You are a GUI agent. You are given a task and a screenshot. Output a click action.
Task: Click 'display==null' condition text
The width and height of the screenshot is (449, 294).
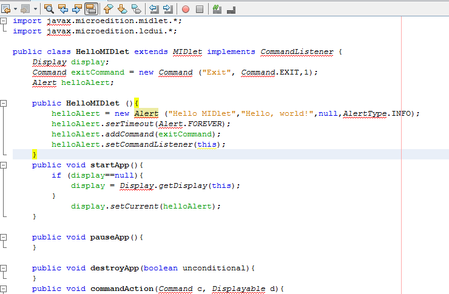[x=102, y=175]
